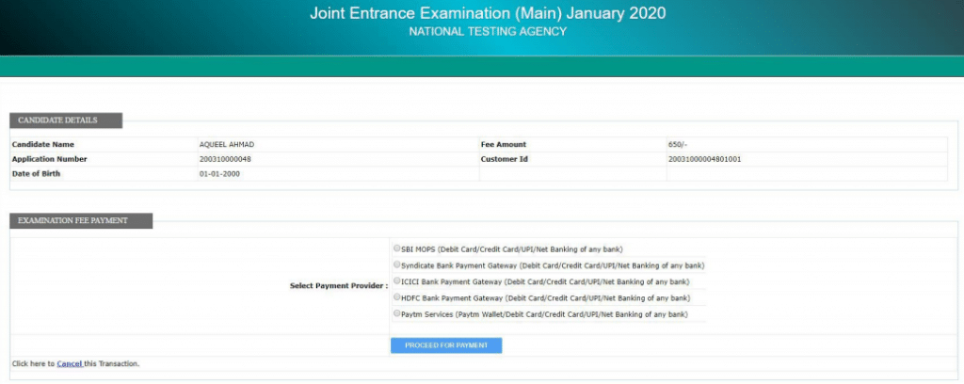This screenshot has height=384, width=964.
Task: Click the Examination Fee Payment section header
Action: (x=81, y=221)
